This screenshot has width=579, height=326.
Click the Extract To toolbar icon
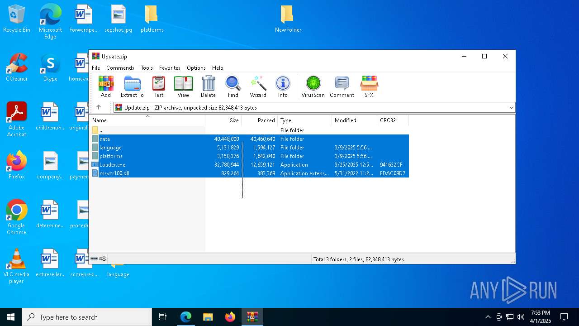tap(132, 86)
